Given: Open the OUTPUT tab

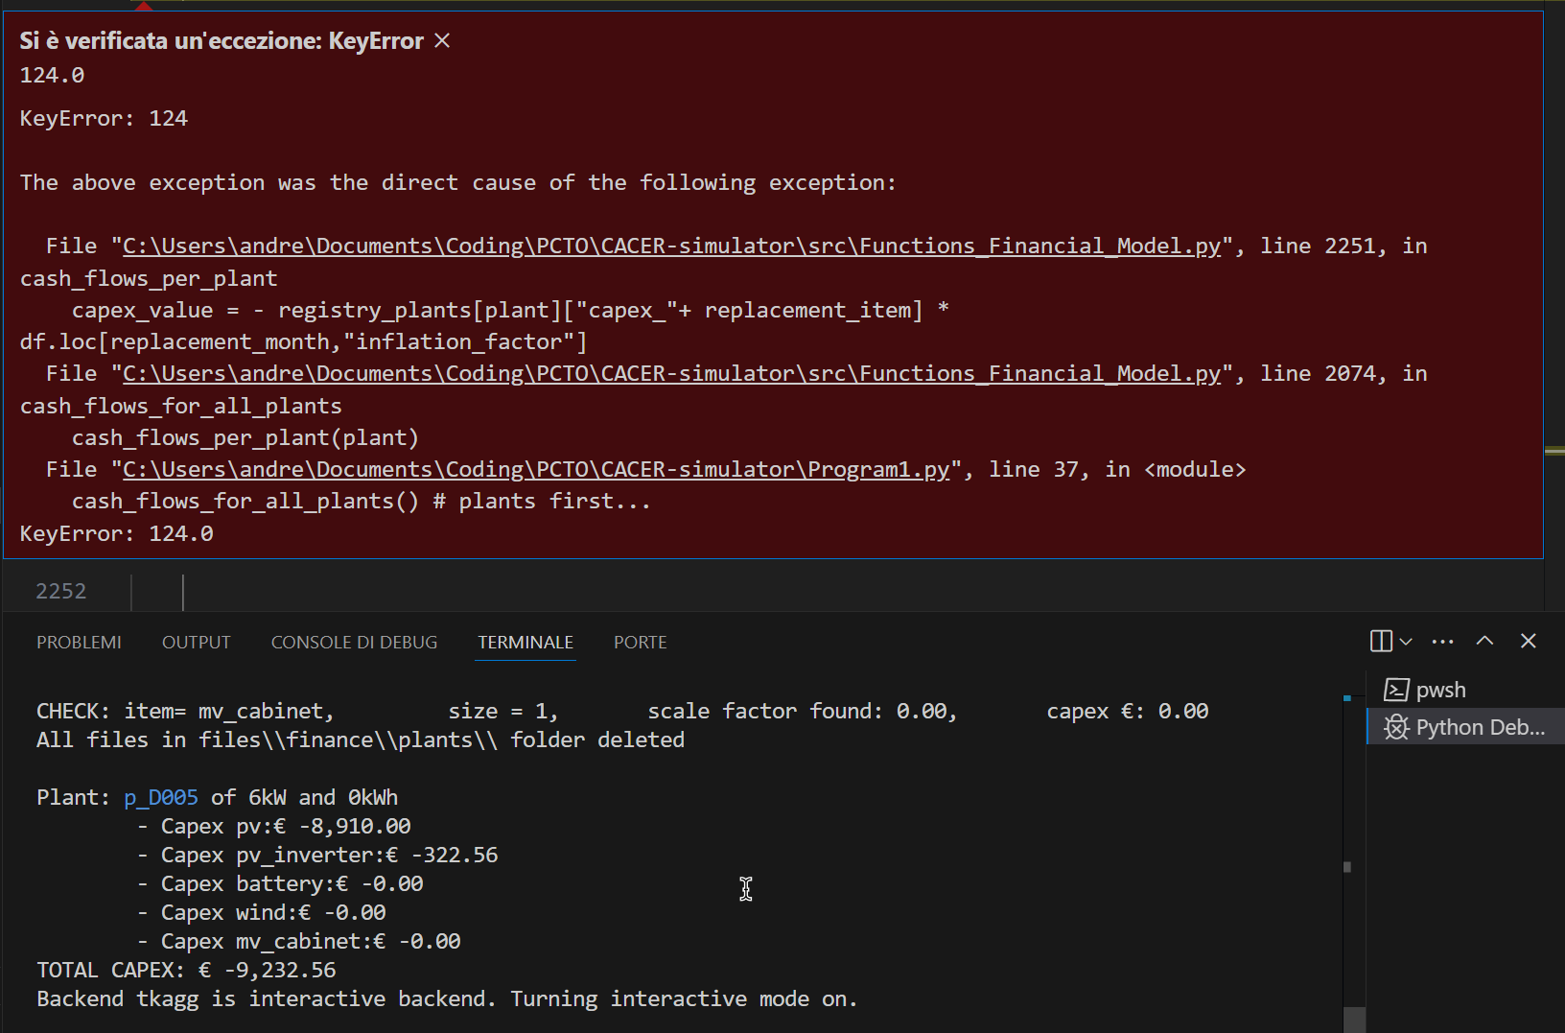Looking at the screenshot, I should [x=196, y=642].
